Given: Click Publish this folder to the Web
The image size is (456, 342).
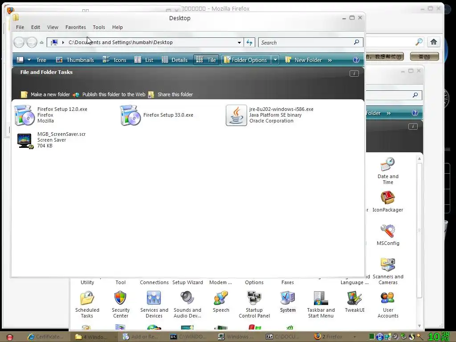Looking at the screenshot, I should pos(109,94).
